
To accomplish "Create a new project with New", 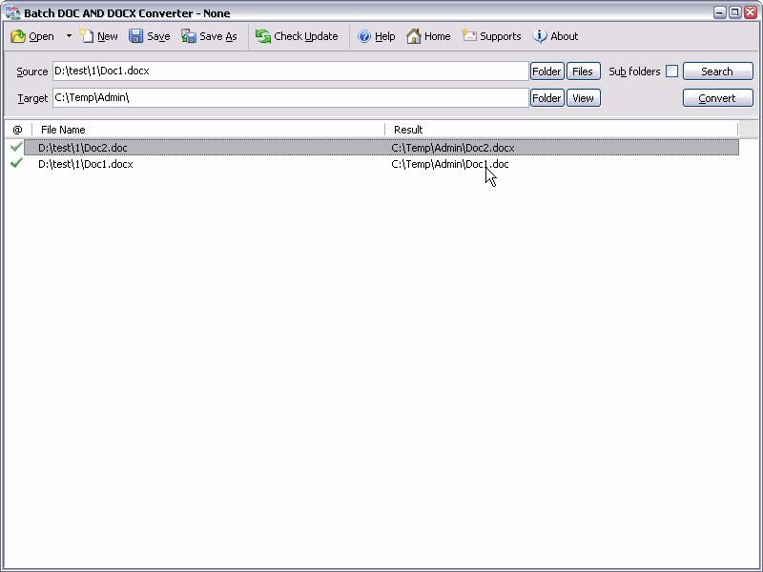I will 99,36.
